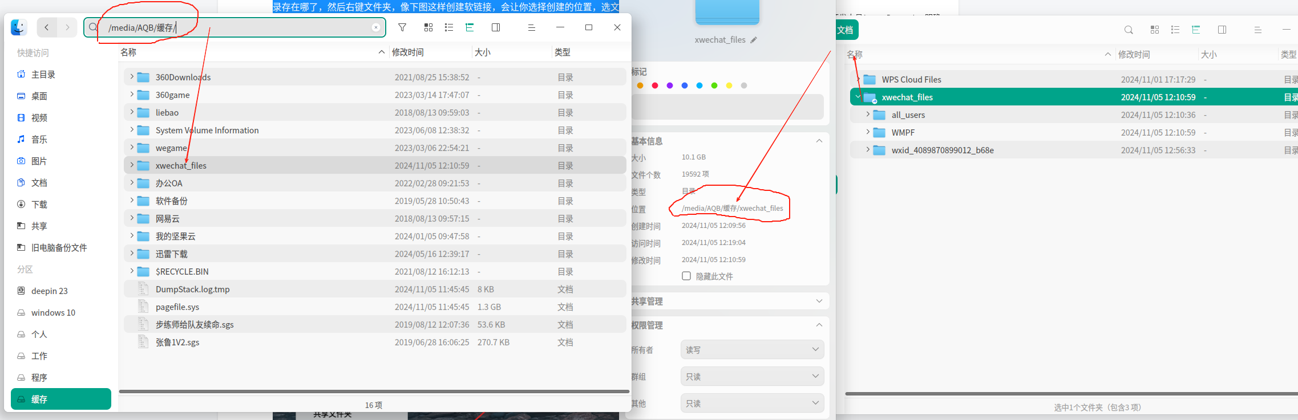The width and height of the screenshot is (1298, 420).
Task: Open the 群组 permission dropdown
Action: point(752,376)
